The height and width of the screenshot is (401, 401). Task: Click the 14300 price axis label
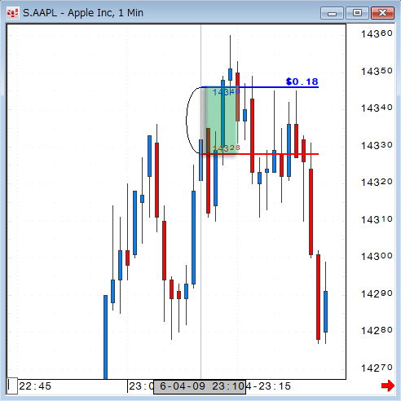[377, 256]
